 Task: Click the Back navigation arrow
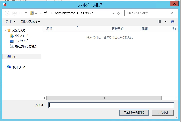7,13
